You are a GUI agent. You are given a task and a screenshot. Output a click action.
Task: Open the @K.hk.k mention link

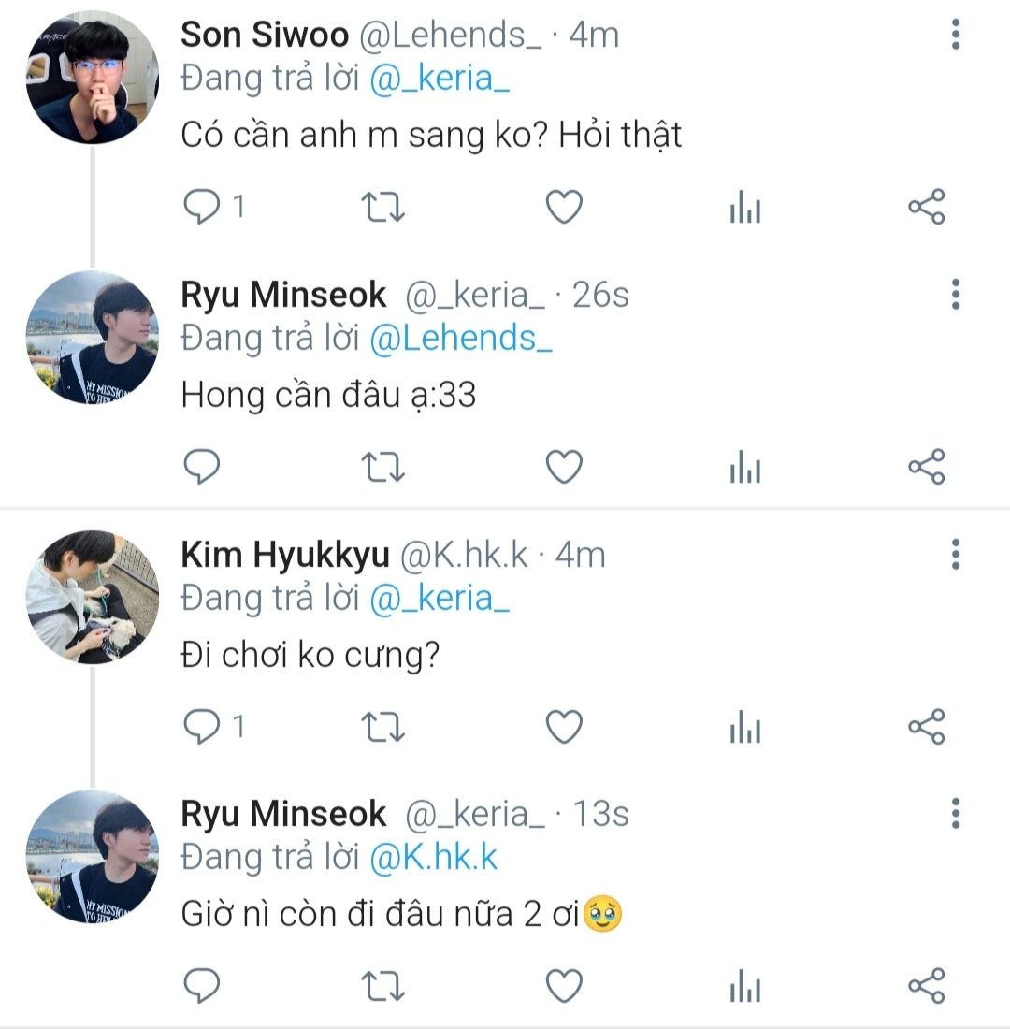[x=433, y=858]
